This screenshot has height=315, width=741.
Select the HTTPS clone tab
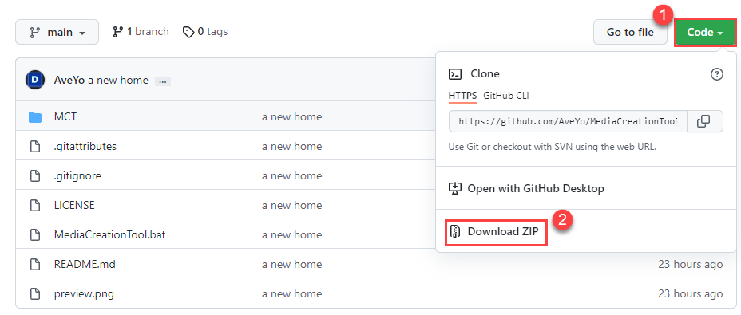[462, 96]
